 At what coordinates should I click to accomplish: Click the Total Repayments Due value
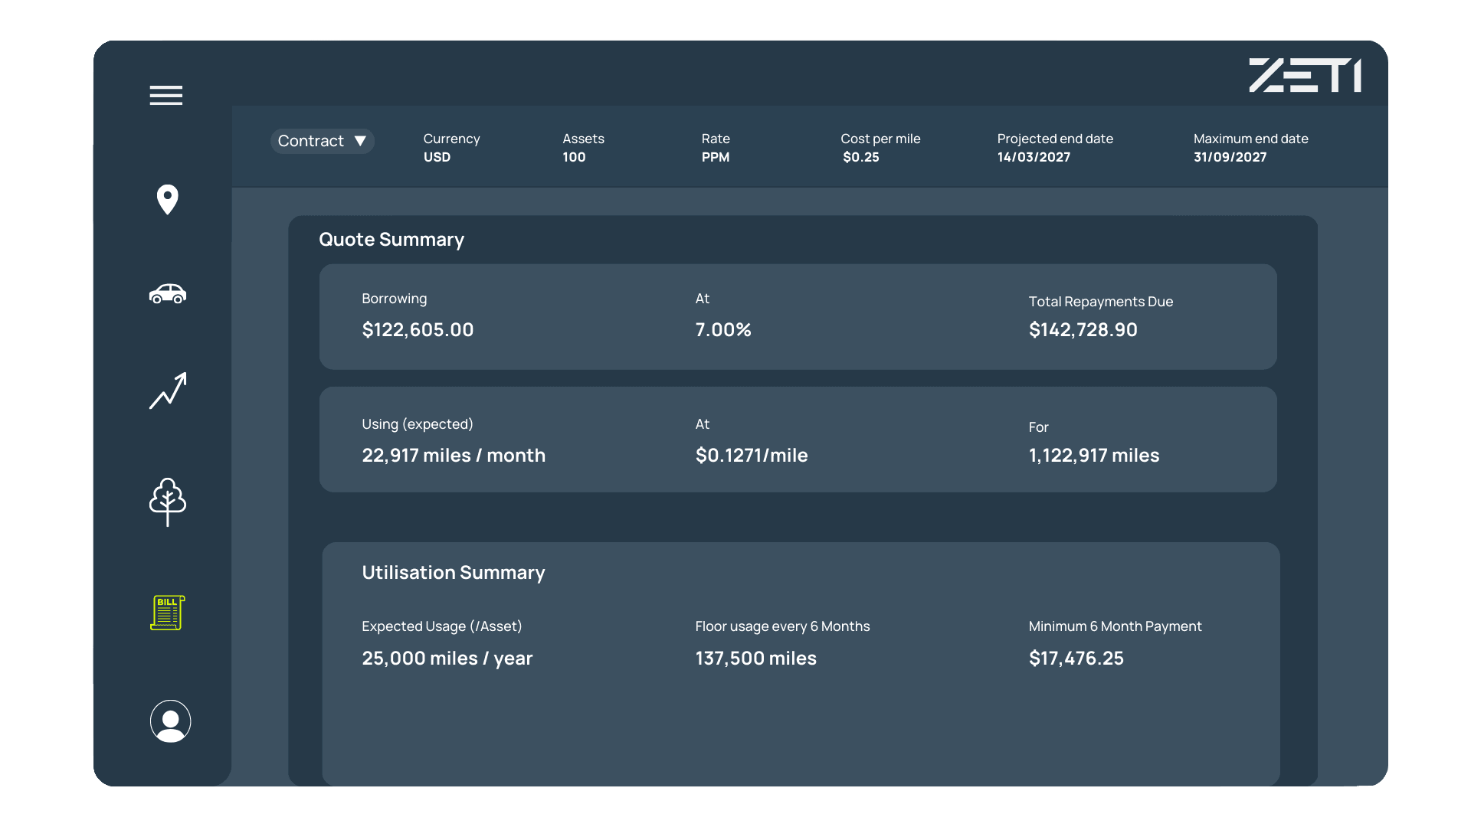pos(1083,330)
